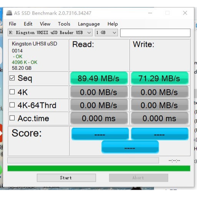Click the green progress bar

99,168
